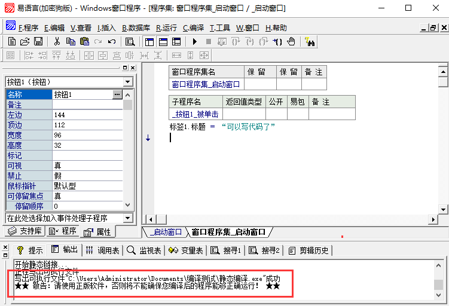Expand the event handler subroutine dropdown
Screen dimensions: 449x306
(x=128, y=218)
